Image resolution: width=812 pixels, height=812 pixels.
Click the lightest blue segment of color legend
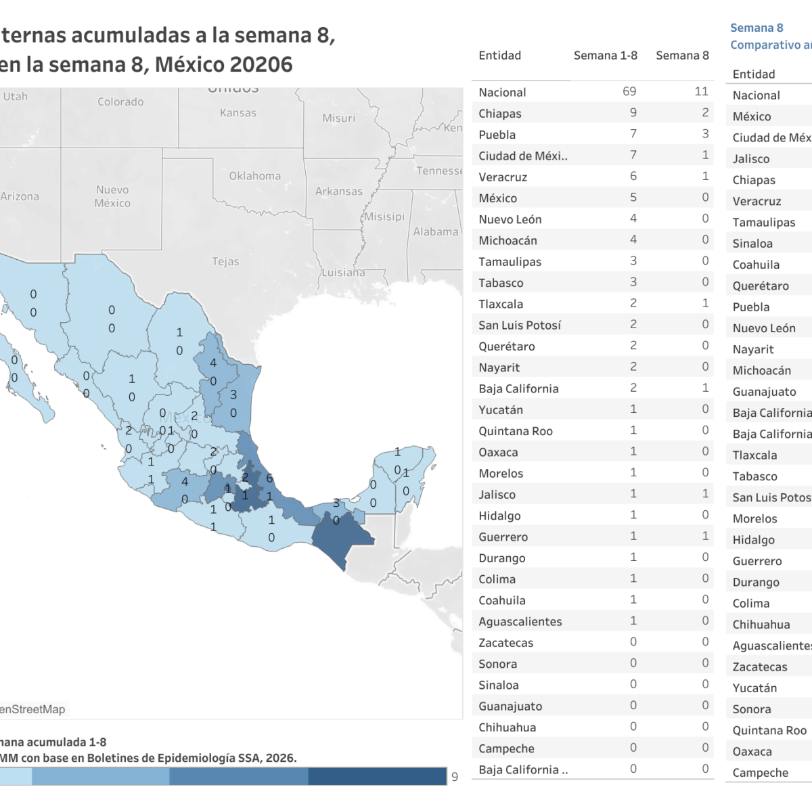(15, 776)
